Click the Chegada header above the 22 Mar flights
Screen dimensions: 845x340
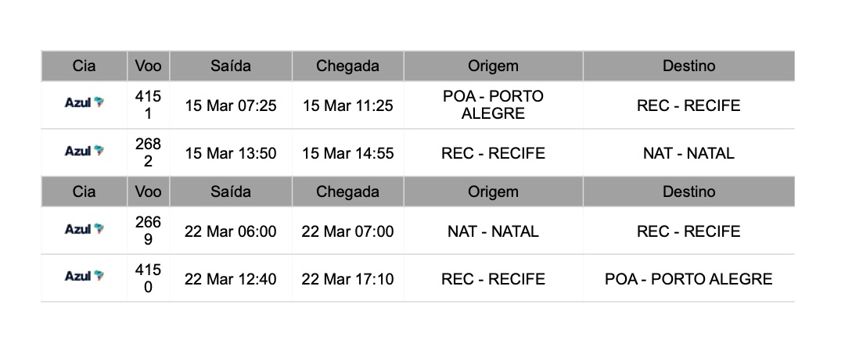pos(348,191)
